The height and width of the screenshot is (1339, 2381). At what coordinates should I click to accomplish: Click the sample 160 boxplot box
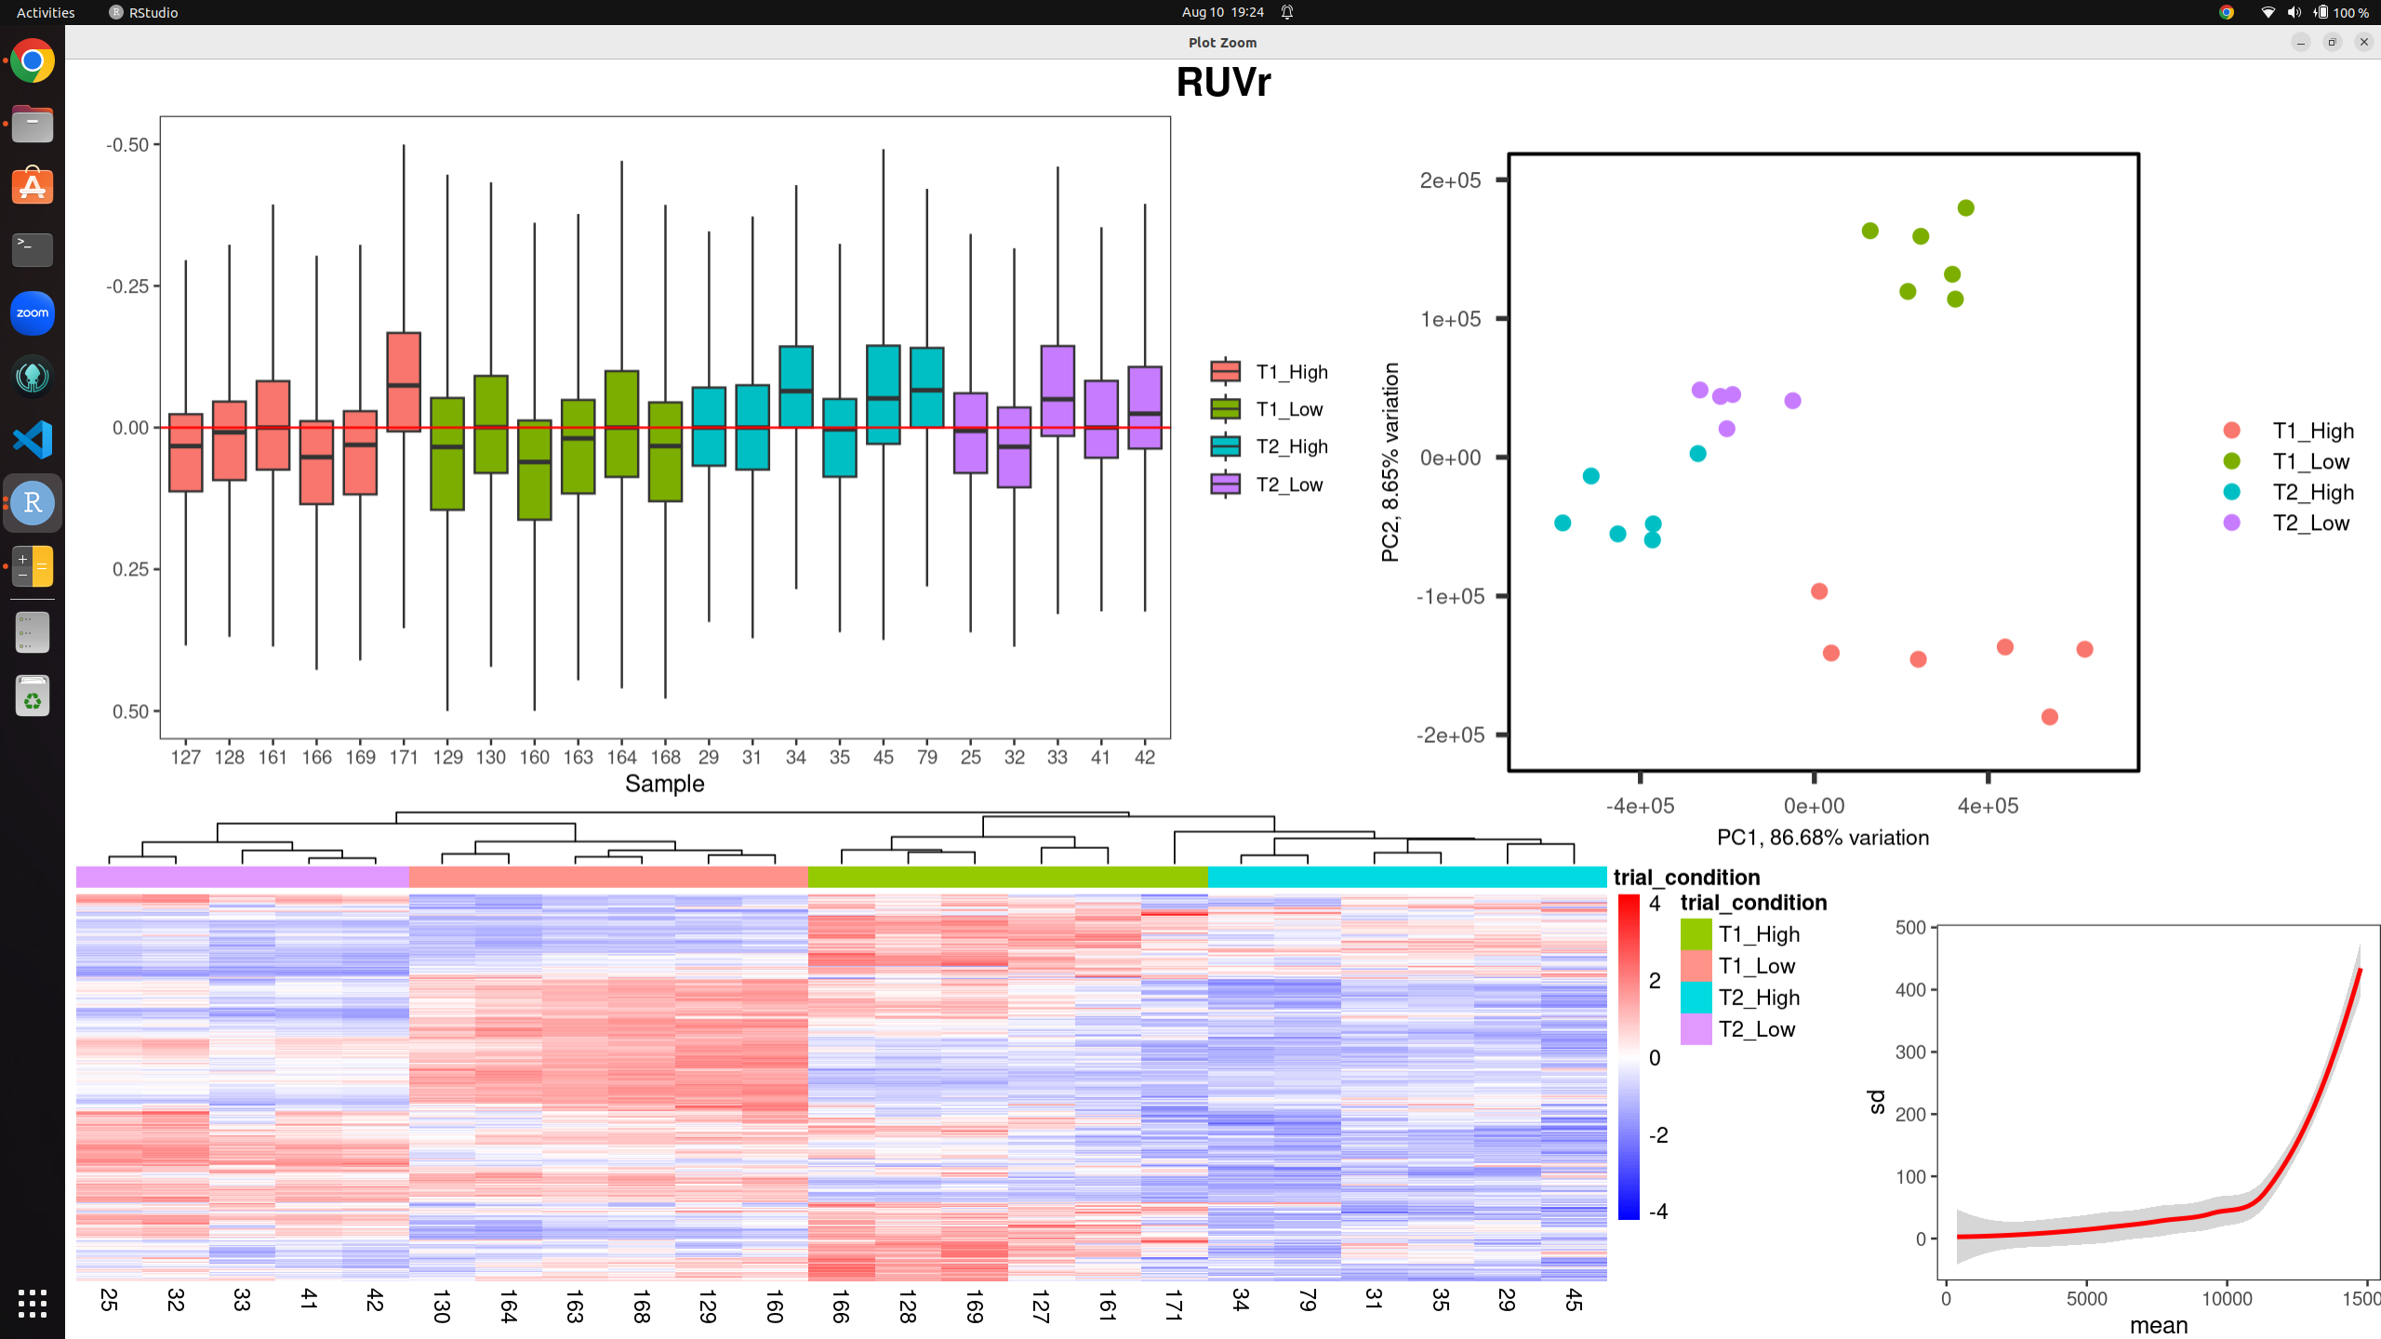(535, 470)
